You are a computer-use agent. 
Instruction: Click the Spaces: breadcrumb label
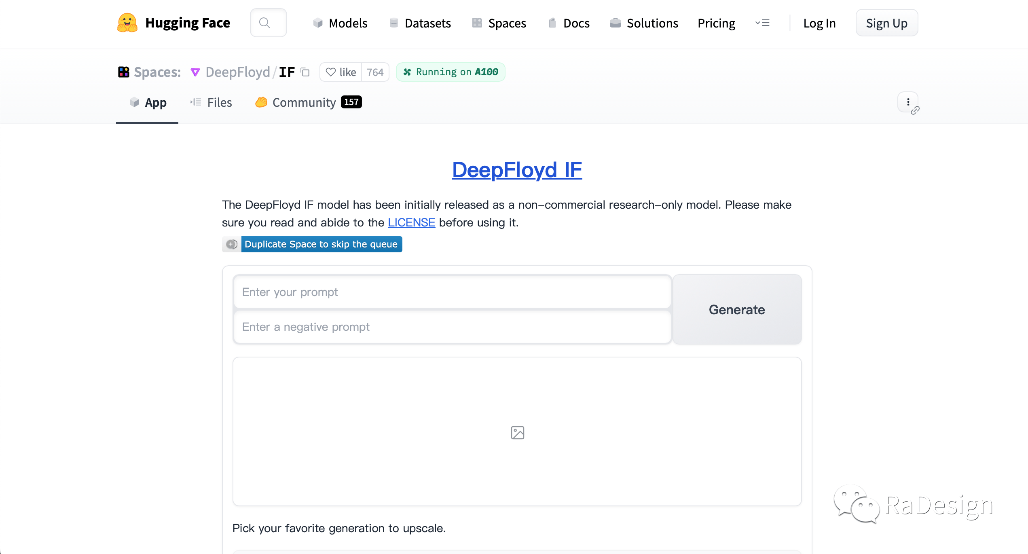coord(157,72)
